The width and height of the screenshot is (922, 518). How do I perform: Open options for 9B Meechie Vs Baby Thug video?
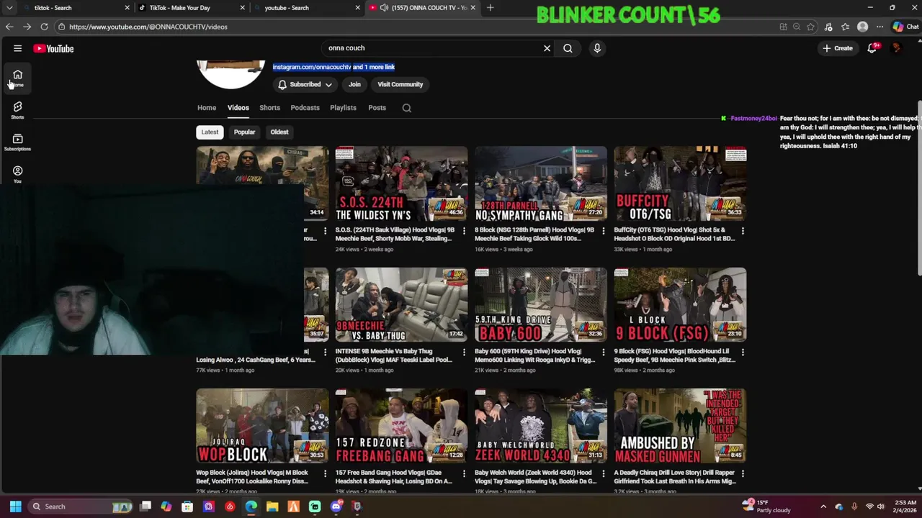coord(464,352)
